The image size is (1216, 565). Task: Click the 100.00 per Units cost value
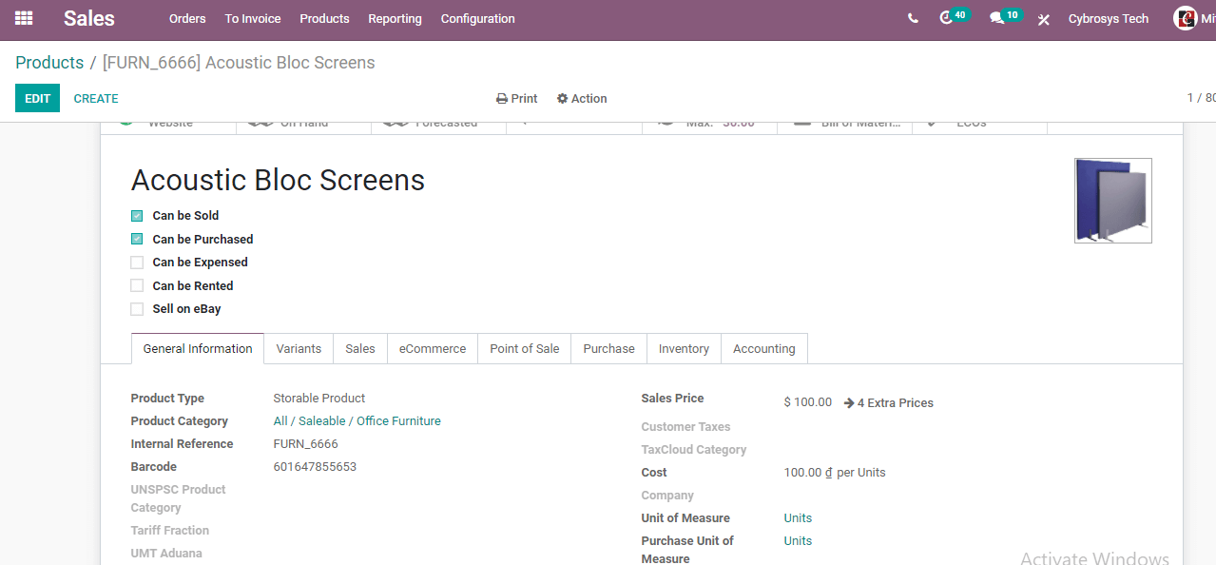[835, 473]
